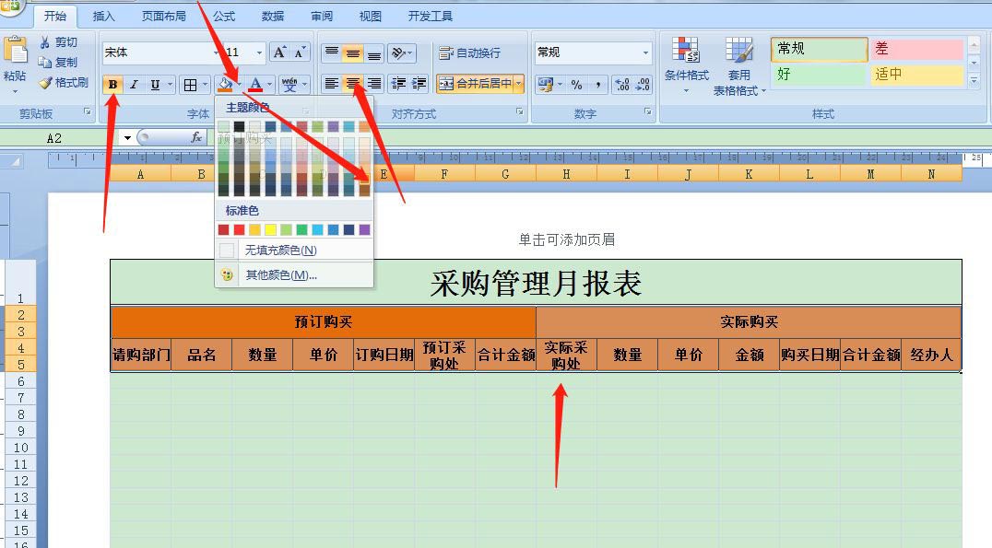Switch to the 插入 ribbon tab
Viewport: 992px width, 548px height.
pyautogui.click(x=103, y=15)
